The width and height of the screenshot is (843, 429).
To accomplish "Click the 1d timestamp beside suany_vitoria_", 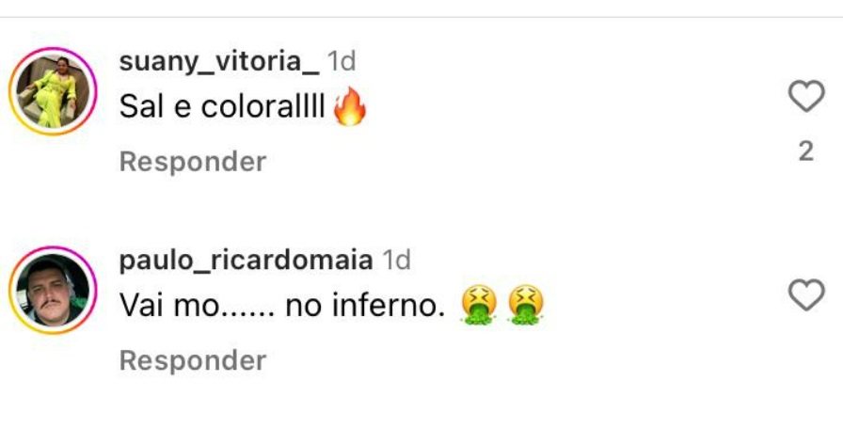I will pyautogui.click(x=342, y=61).
